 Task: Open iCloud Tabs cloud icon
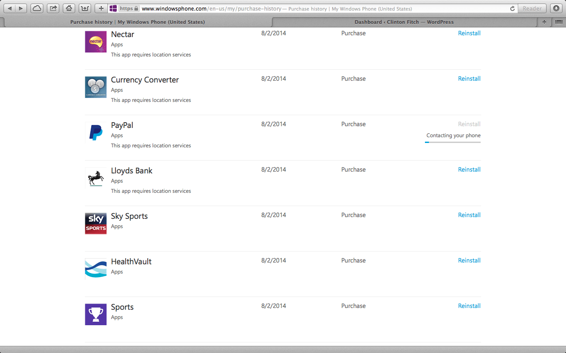[37, 8]
